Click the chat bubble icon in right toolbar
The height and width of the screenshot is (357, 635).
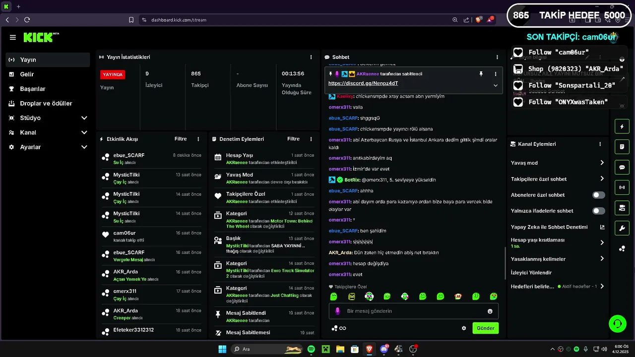[622, 167]
